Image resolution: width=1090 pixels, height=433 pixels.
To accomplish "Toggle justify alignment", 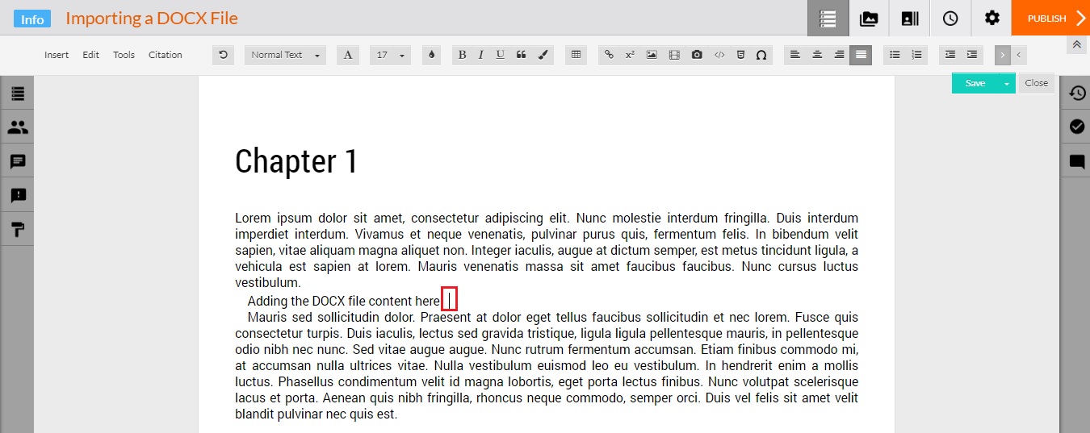I will (861, 55).
